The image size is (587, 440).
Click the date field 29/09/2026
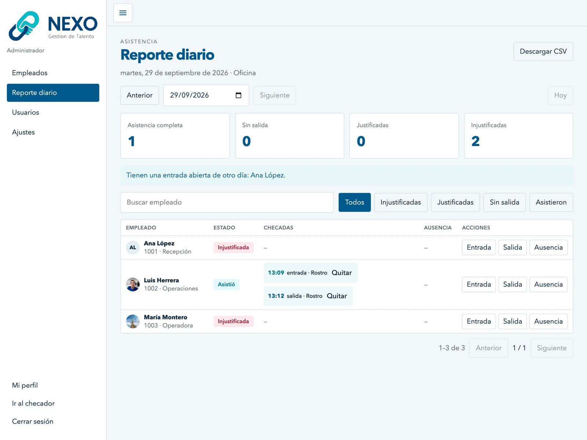(x=206, y=95)
